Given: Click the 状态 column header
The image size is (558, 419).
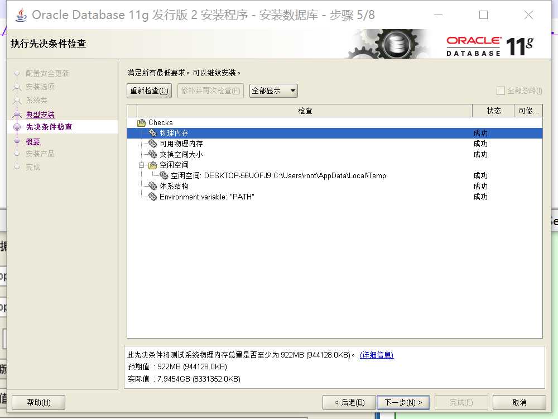Looking at the screenshot, I should coord(493,111).
